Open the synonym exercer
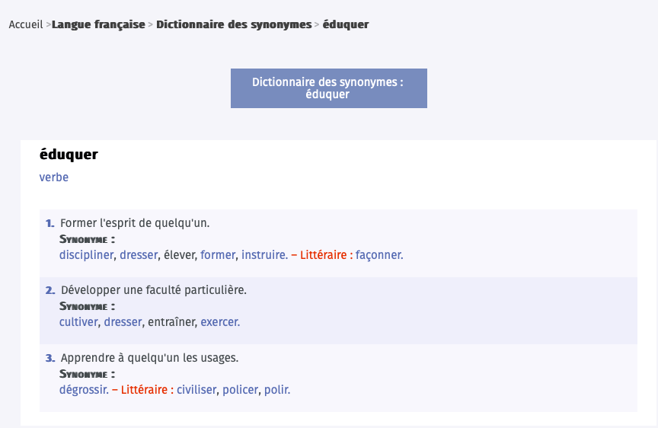Viewport: 658px width, 428px height. [x=219, y=322]
